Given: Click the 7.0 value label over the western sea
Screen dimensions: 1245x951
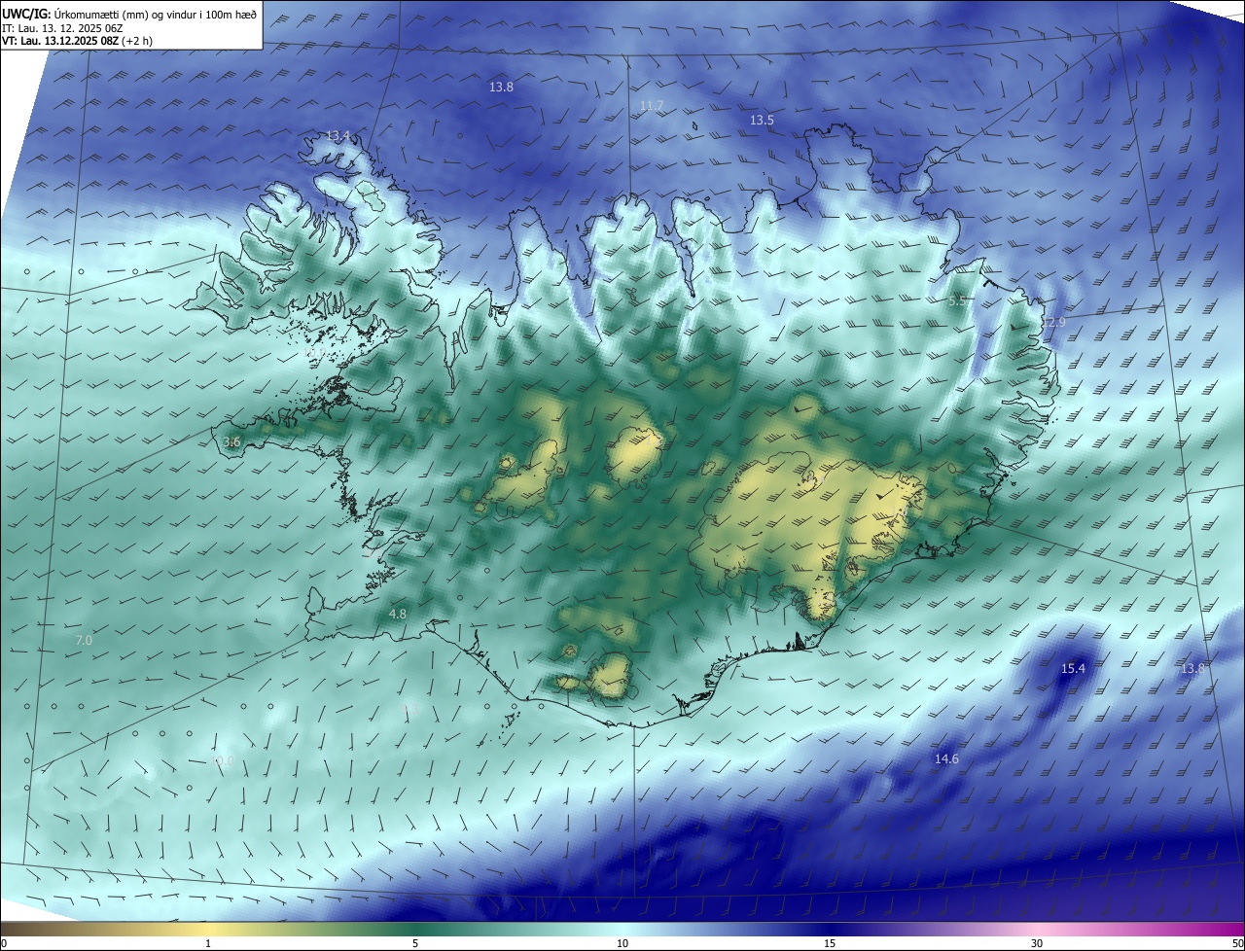Looking at the screenshot, I should tap(84, 640).
